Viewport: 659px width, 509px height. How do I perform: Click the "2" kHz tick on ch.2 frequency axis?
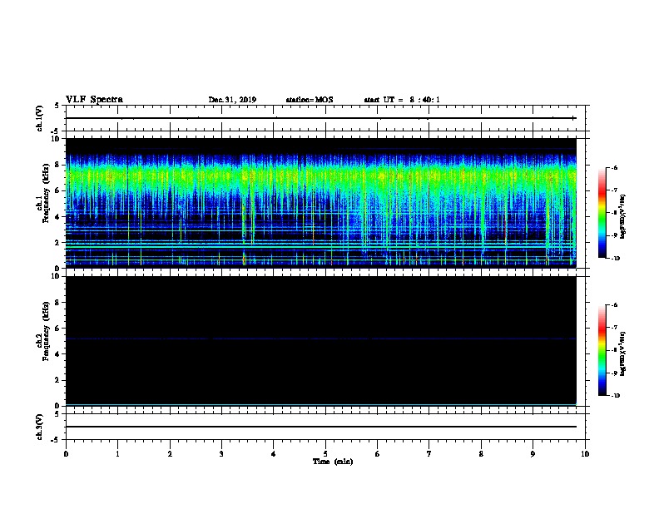pyautogui.click(x=57, y=380)
